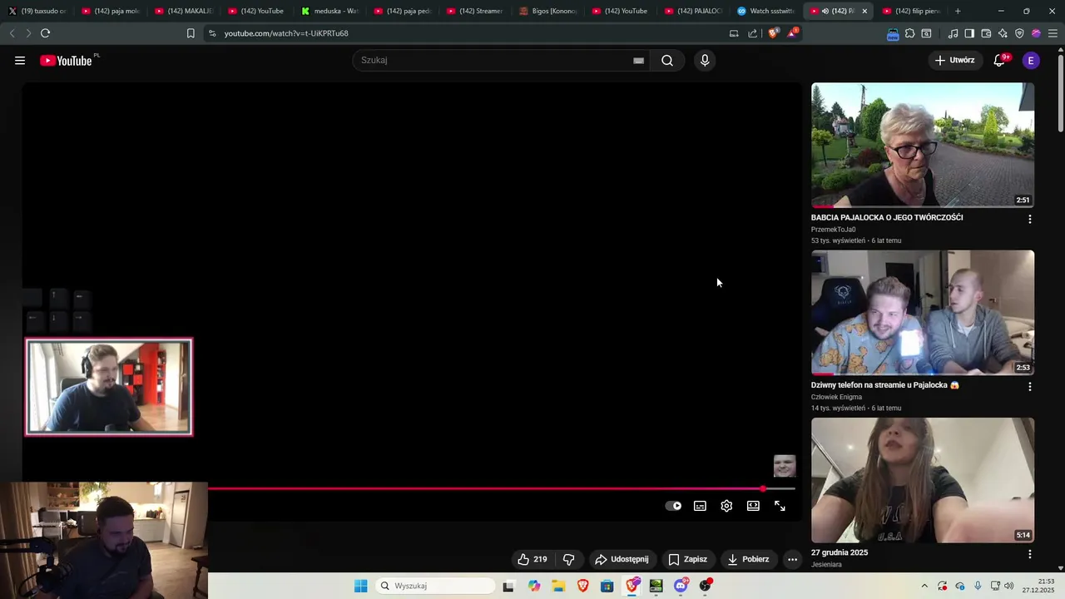Click the share page icon in address bar
Viewport: 1065px width, 599px height.
(753, 33)
